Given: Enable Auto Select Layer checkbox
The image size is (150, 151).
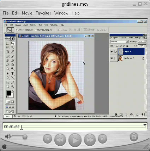Looking at the screenshot, I should tap(17, 30).
